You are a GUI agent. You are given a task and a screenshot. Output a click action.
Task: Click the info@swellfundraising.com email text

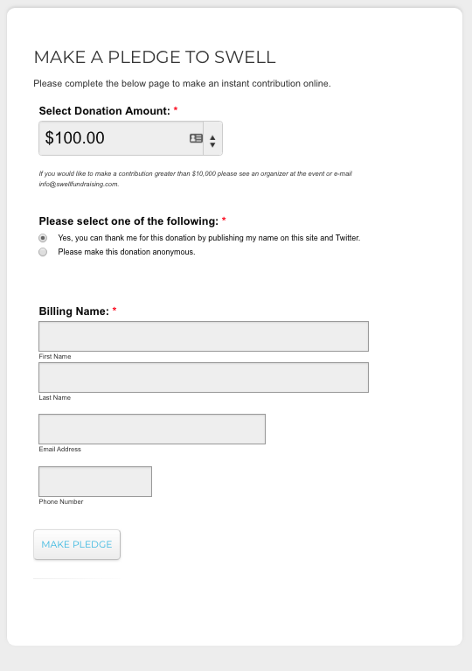point(79,184)
